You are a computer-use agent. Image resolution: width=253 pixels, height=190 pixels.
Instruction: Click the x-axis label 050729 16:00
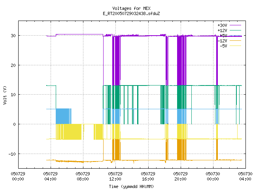pos(148,177)
